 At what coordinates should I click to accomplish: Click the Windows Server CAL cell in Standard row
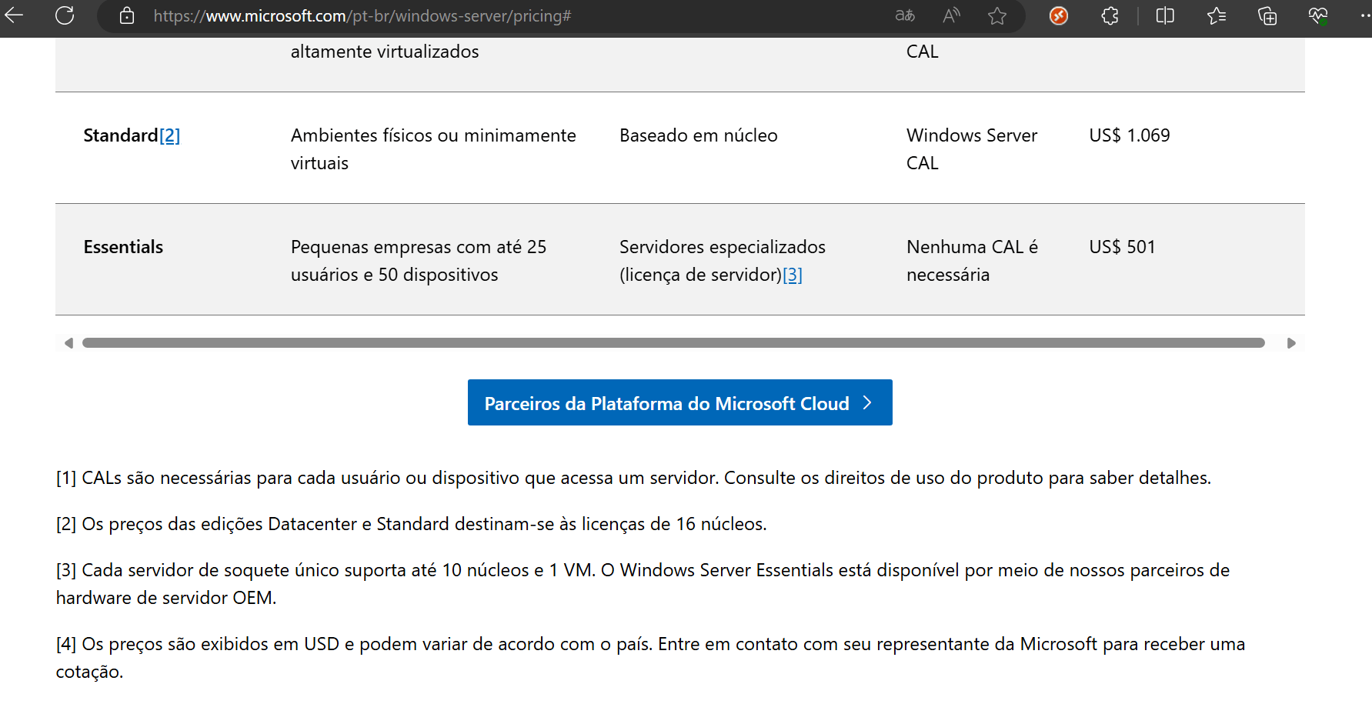(x=972, y=149)
